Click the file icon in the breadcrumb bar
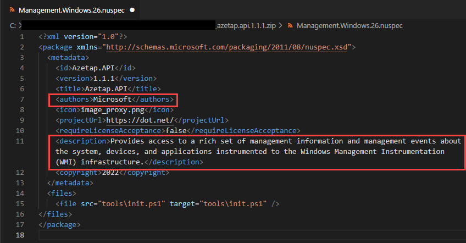This screenshot has width=466, height=243. (x=290, y=26)
